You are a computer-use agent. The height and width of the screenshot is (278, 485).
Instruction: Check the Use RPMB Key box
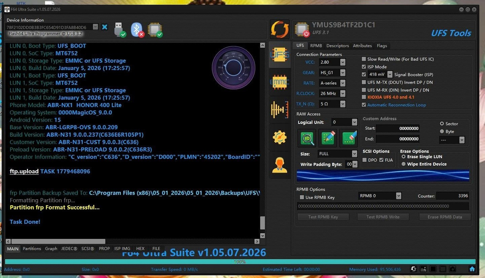[x=302, y=197]
